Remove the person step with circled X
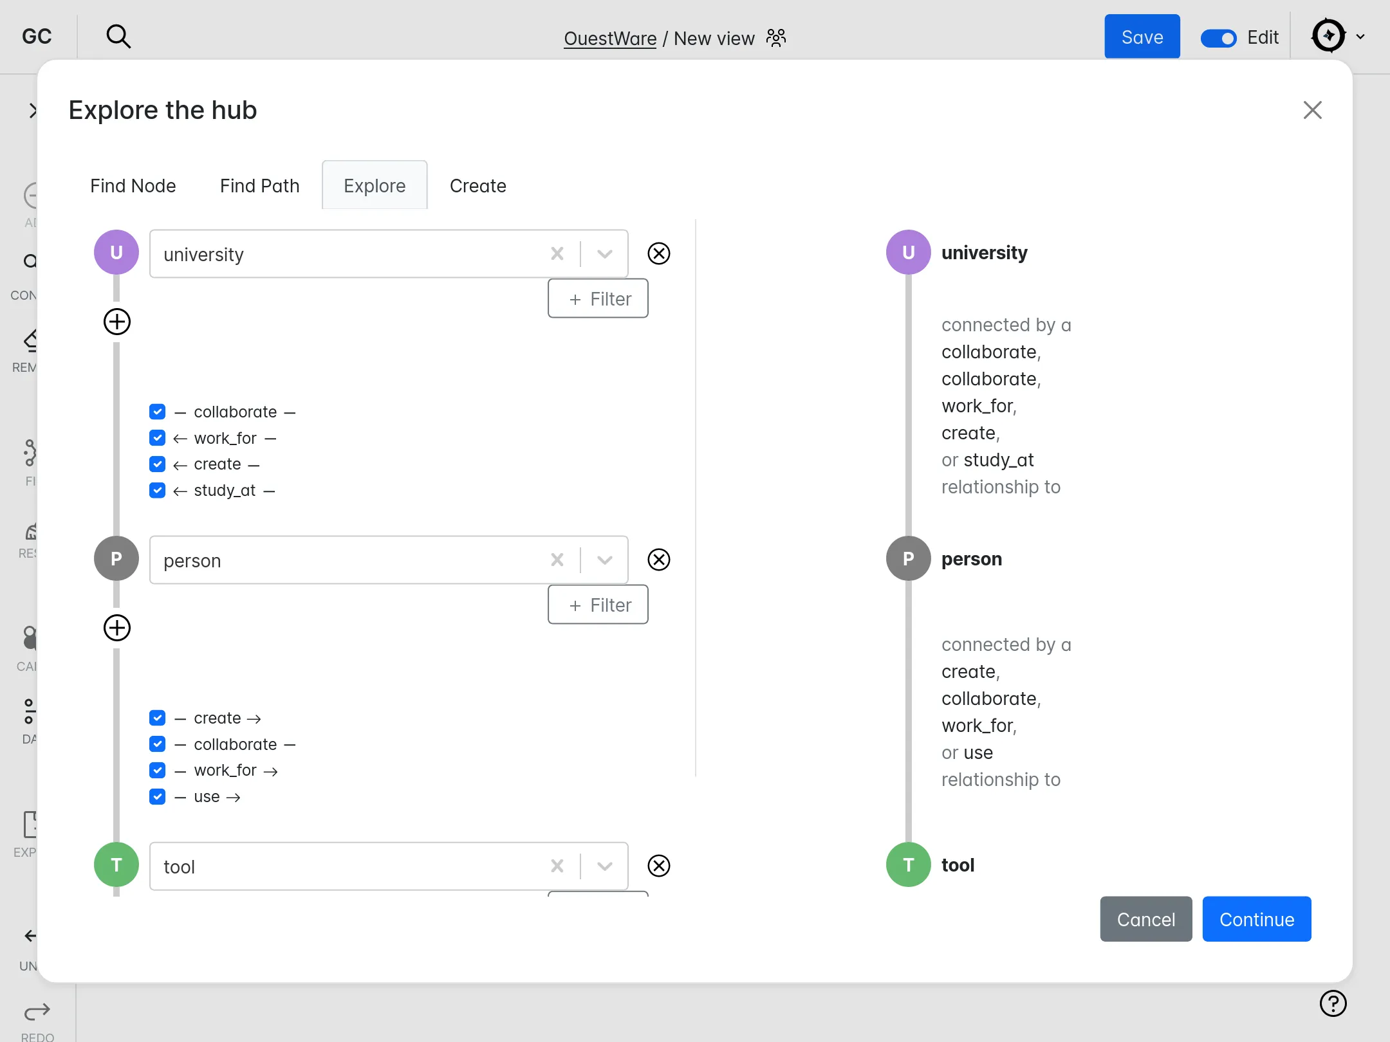 coord(658,560)
